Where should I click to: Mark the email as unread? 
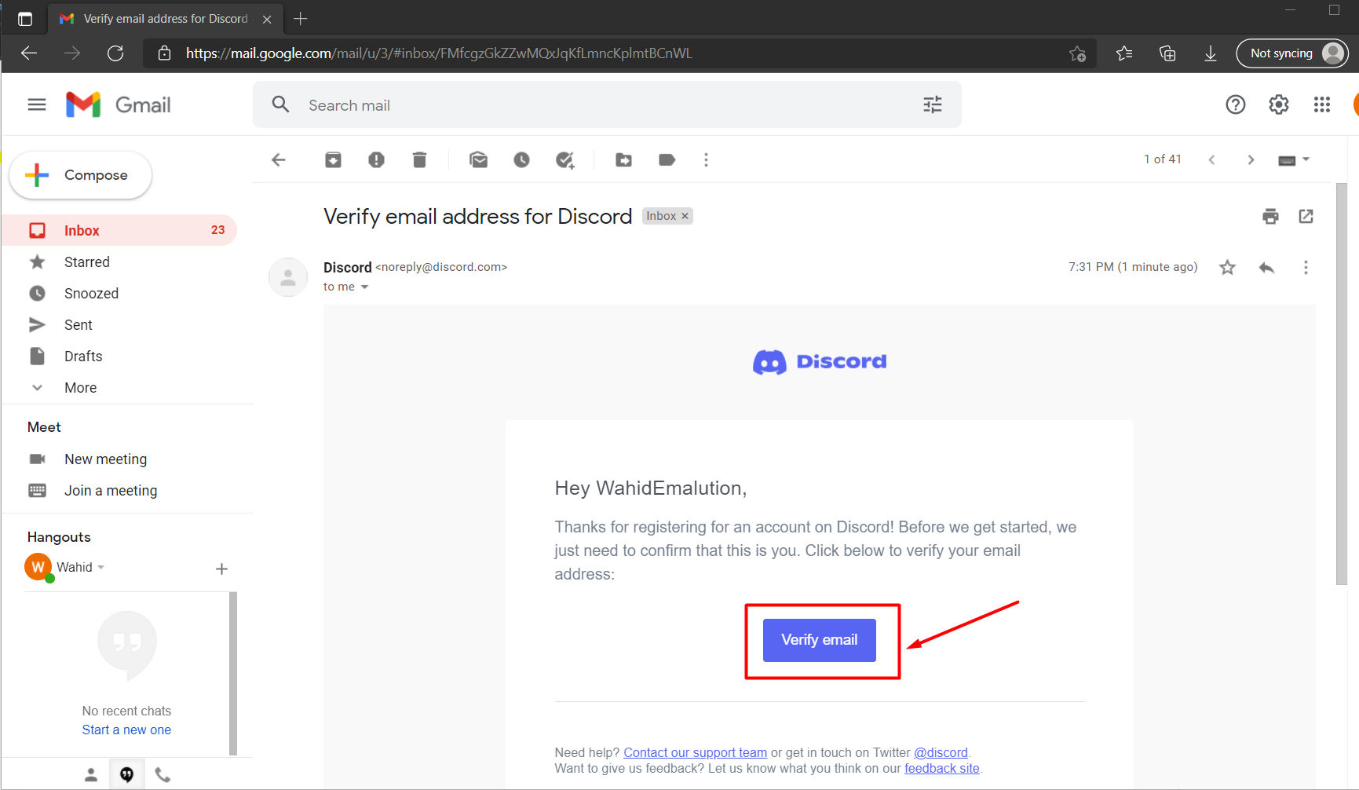point(478,160)
